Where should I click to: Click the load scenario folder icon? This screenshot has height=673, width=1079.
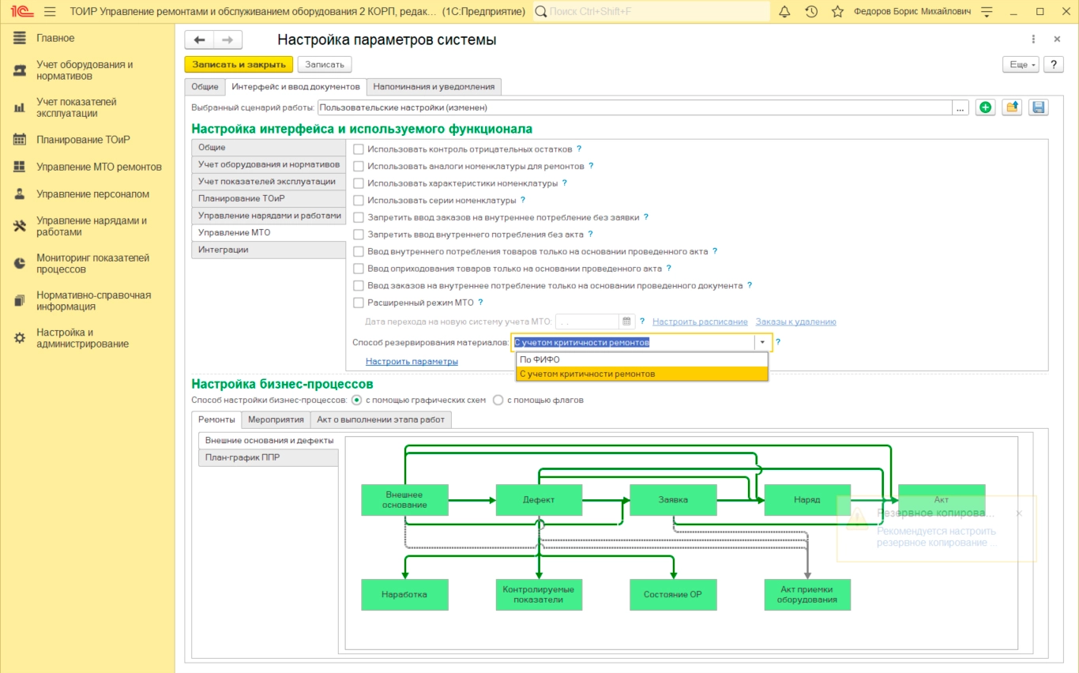tap(1012, 108)
